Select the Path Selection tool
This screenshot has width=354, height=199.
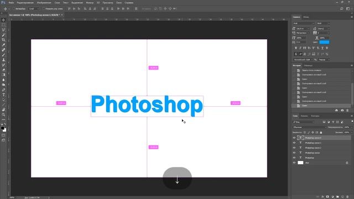(x=3, y=99)
